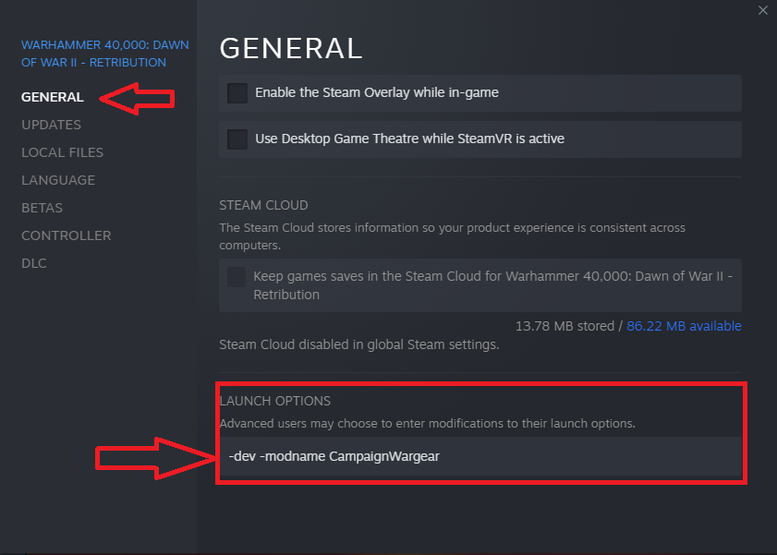Focus the launch options text field

(480, 456)
